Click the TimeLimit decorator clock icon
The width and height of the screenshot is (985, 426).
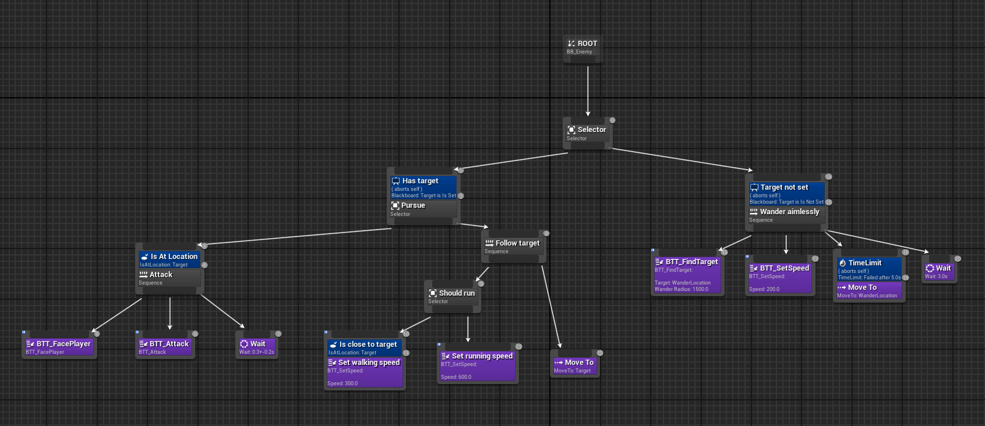tap(842, 263)
